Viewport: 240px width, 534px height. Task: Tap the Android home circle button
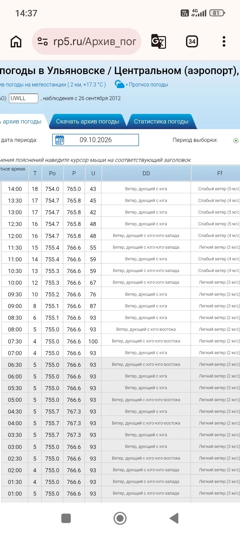(120, 518)
